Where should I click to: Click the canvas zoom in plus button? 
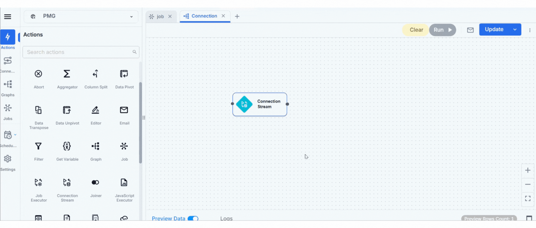tap(528, 171)
